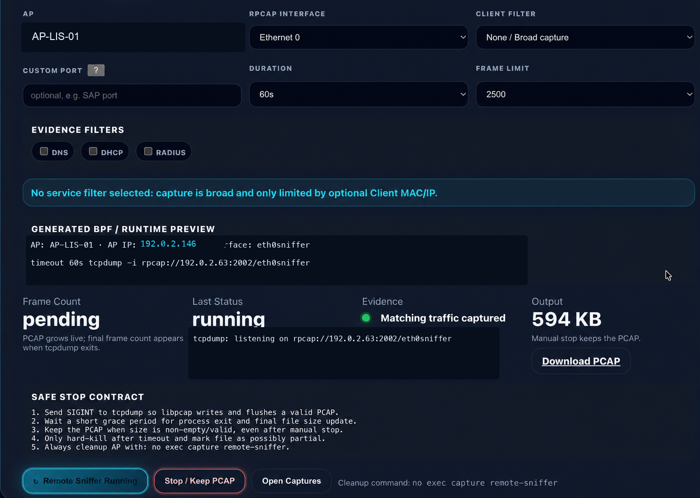Enable the DNS evidence filter checkbox
Image resolution: width=700 pixels, height=498 pixels.
[x=44, y=152]
